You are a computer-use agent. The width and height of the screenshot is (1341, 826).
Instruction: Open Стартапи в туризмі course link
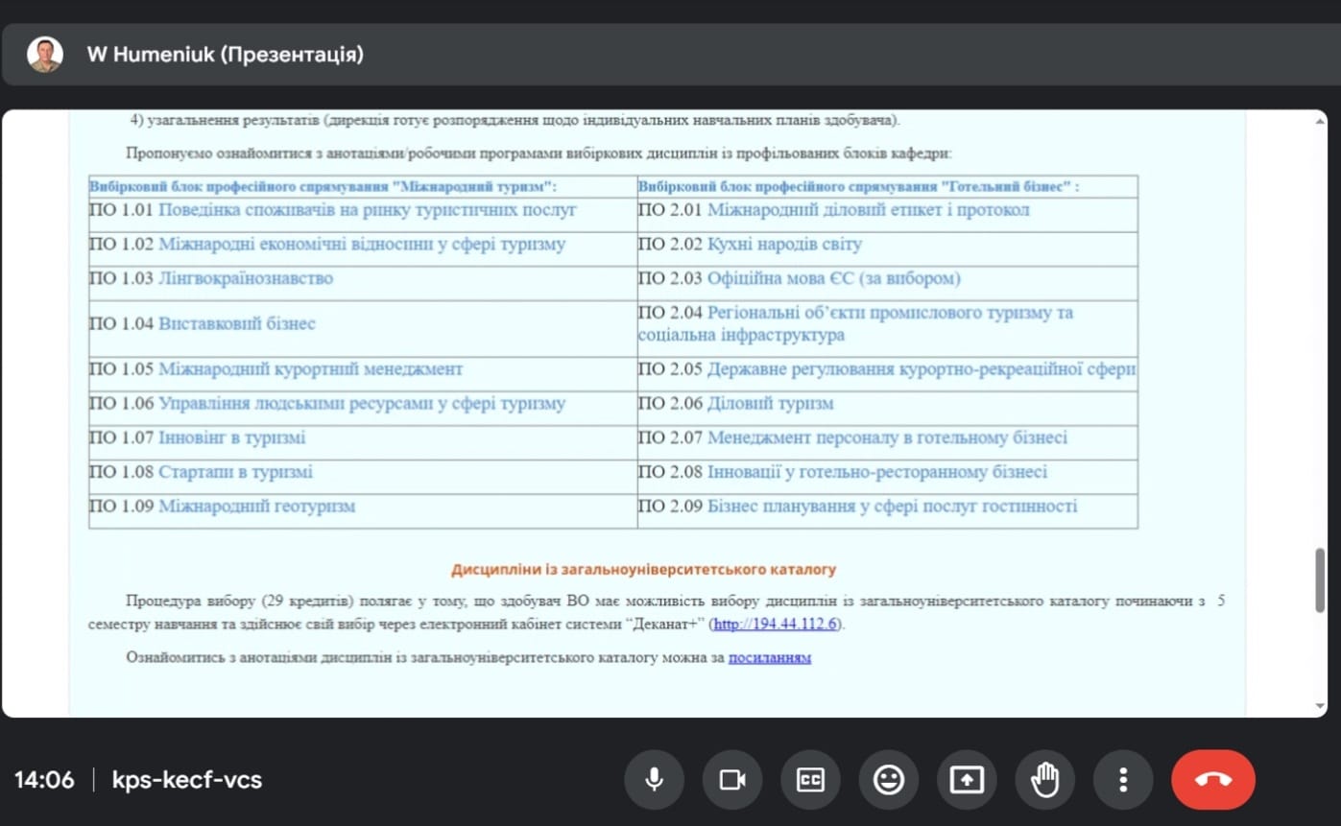click(235, 472)
